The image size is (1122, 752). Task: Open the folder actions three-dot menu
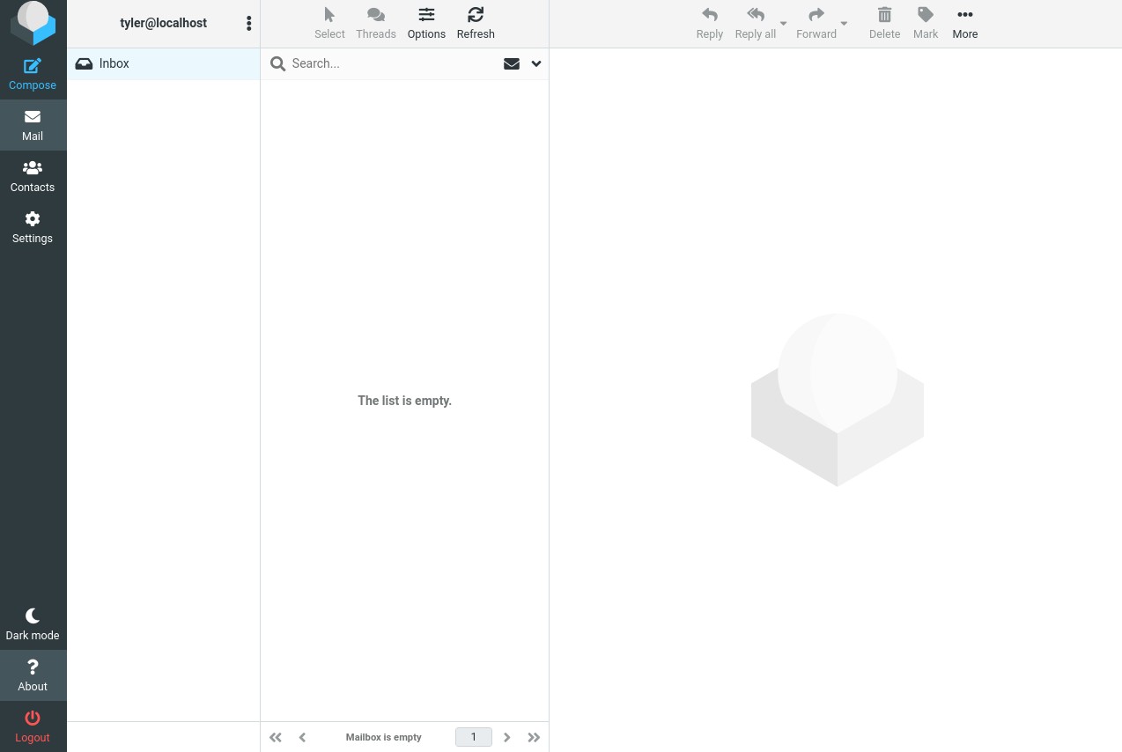point(248,24)
